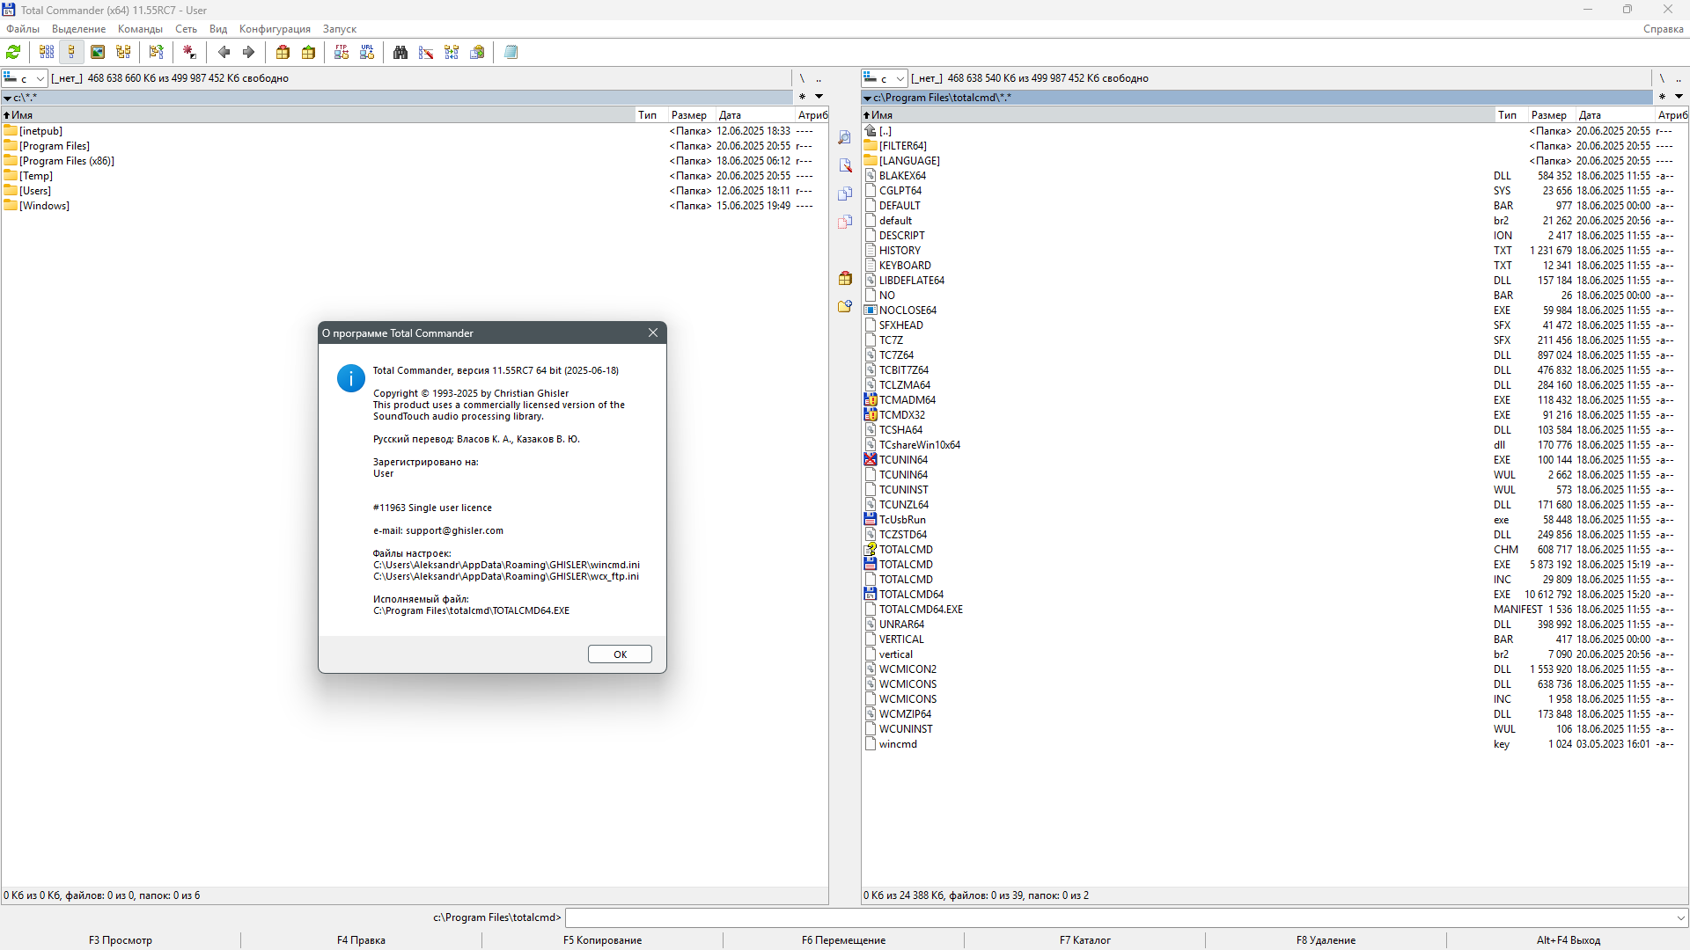1690x950 pixels.
Task: Click the F7 Каталог button
Action: (1085, 940)
